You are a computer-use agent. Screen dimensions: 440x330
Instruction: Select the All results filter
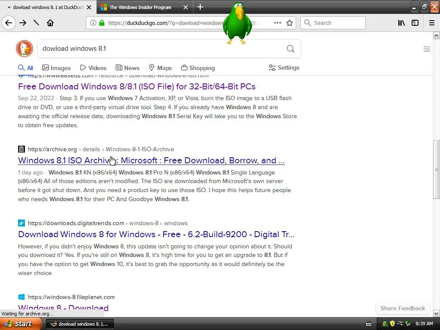pyautogui.click(x=25, y=67)
